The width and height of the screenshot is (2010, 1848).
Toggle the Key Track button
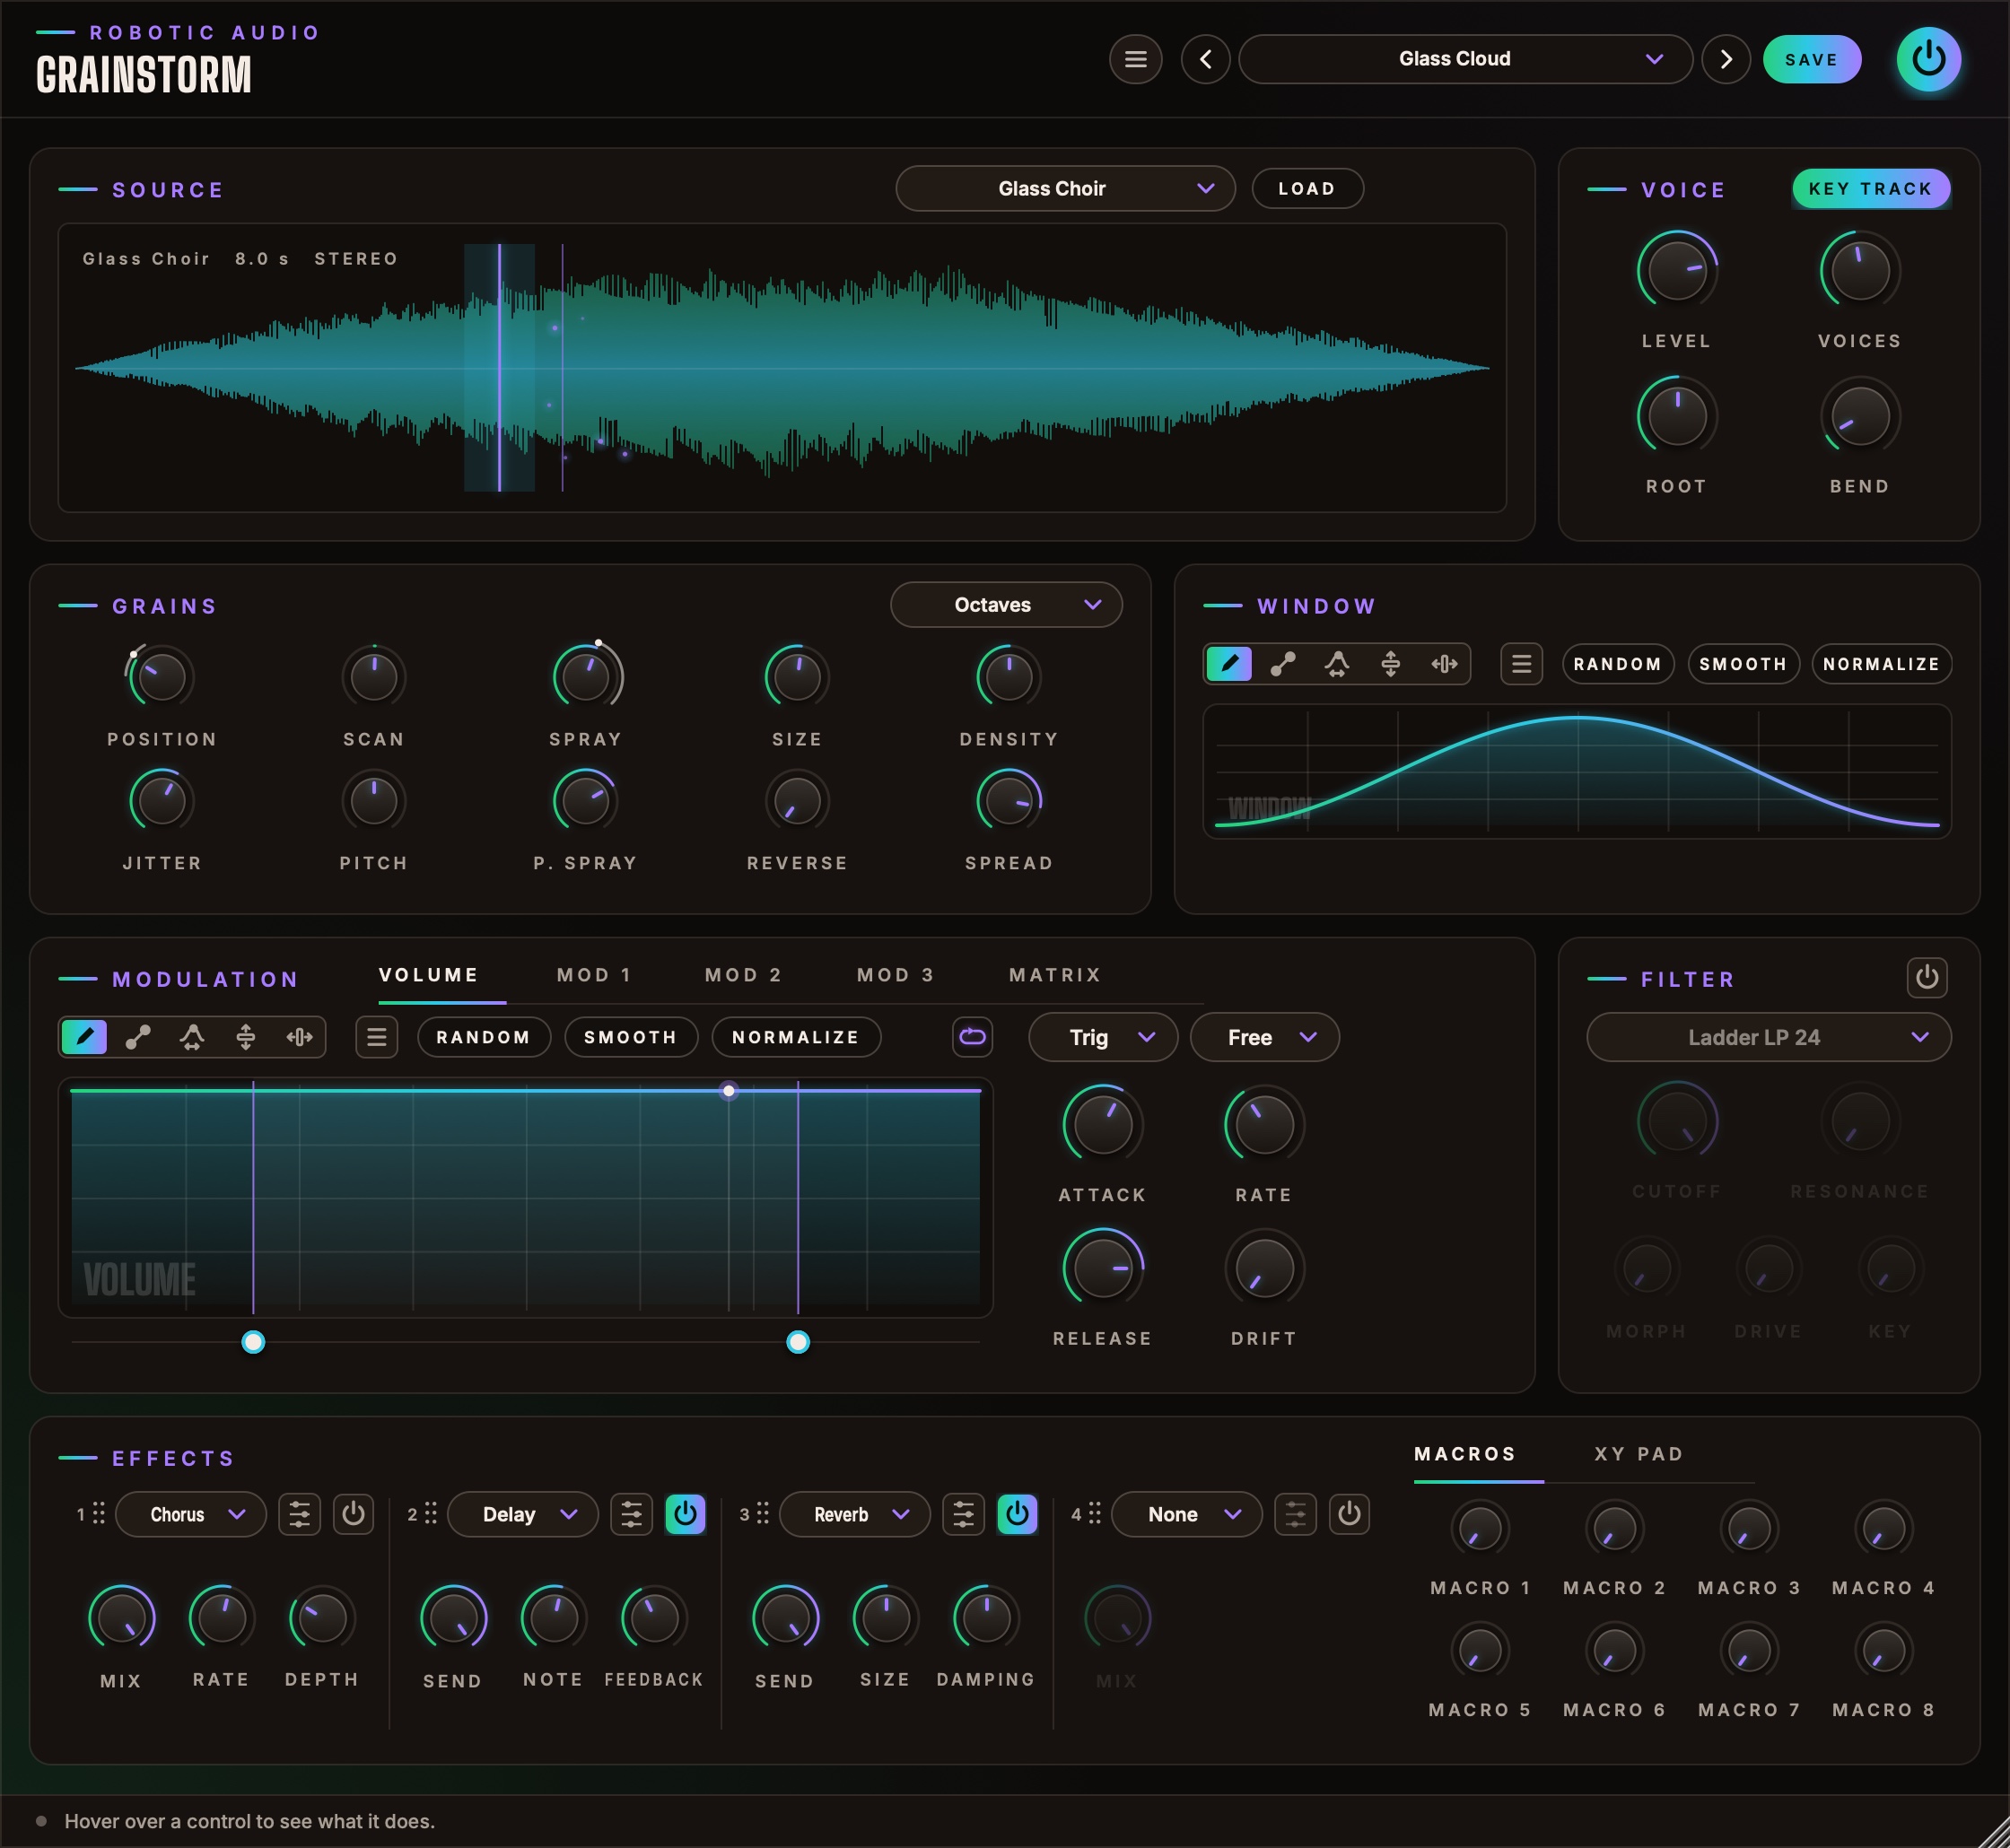pyautogui.click(x=1870, y=188)
